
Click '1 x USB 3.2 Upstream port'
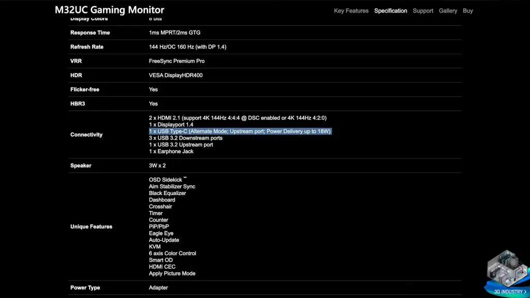[181, 145]
